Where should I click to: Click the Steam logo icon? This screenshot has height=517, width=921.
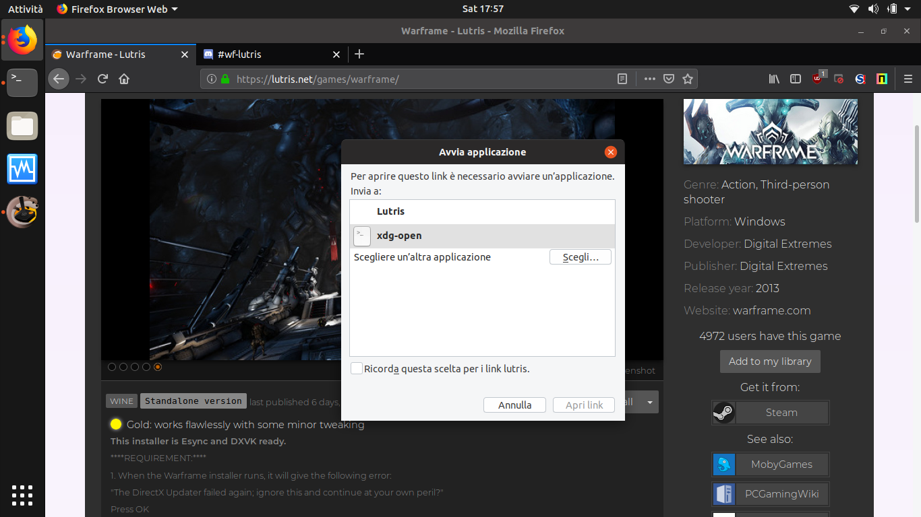(x=723, y=413)
